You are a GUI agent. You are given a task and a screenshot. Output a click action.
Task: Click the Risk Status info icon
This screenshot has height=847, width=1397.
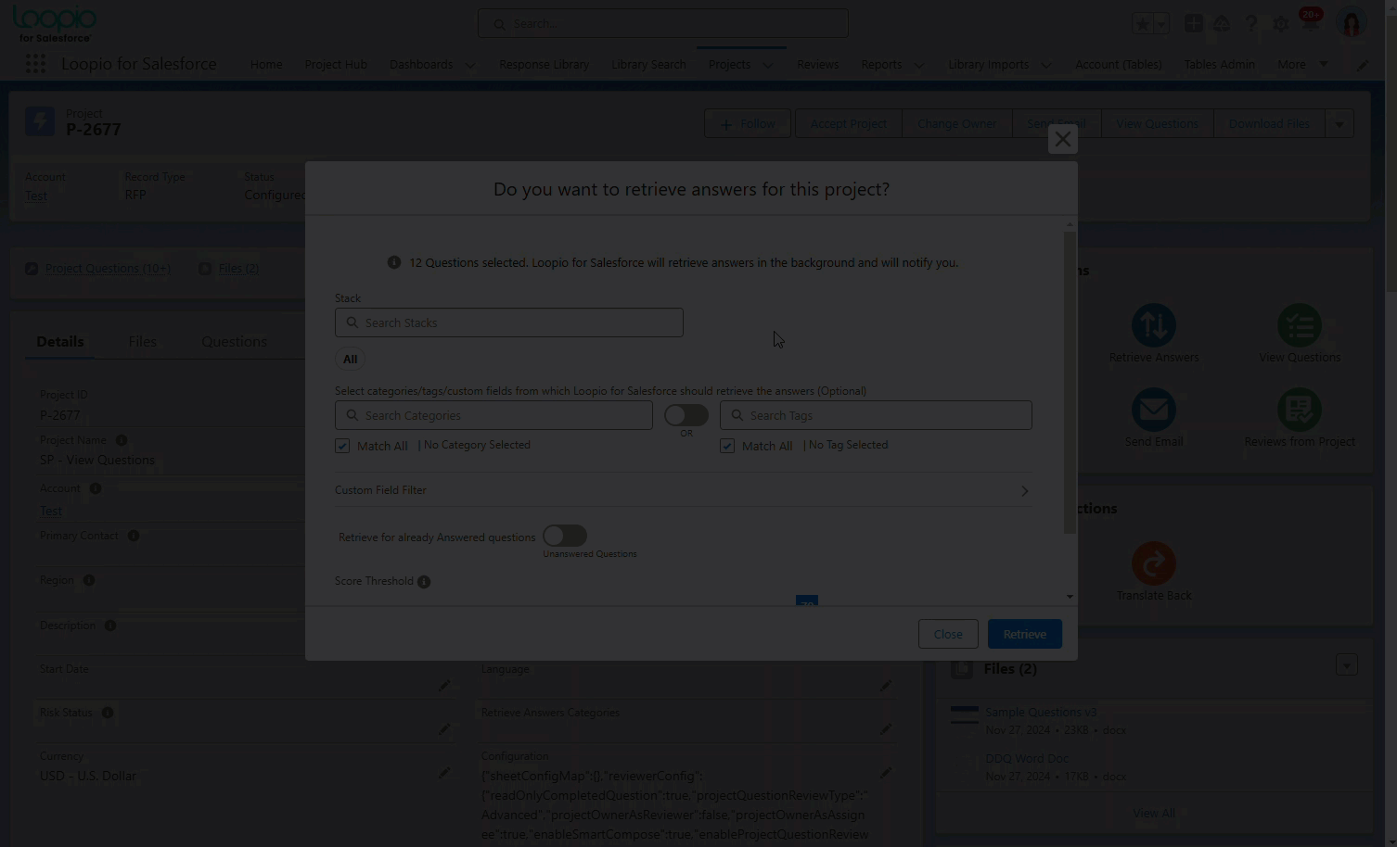[x=108, y=713]
